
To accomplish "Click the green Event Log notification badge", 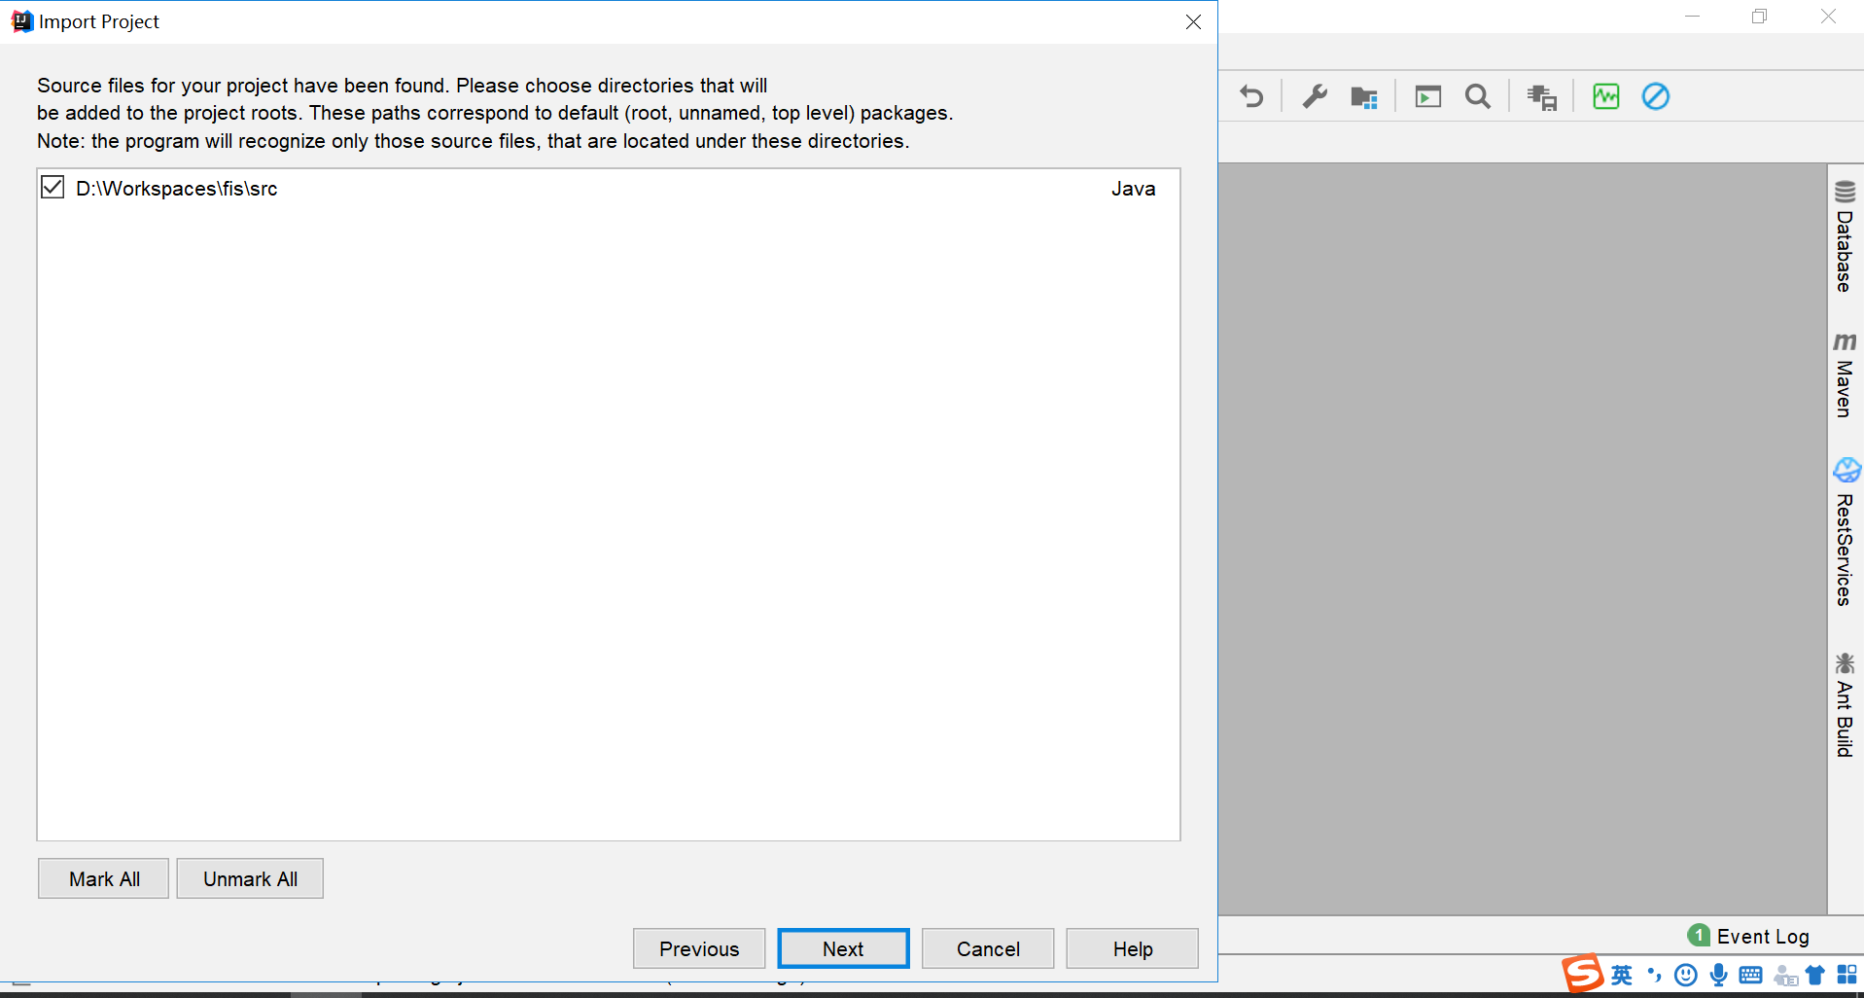I will pyautogui.click(x=1699, y=935).
